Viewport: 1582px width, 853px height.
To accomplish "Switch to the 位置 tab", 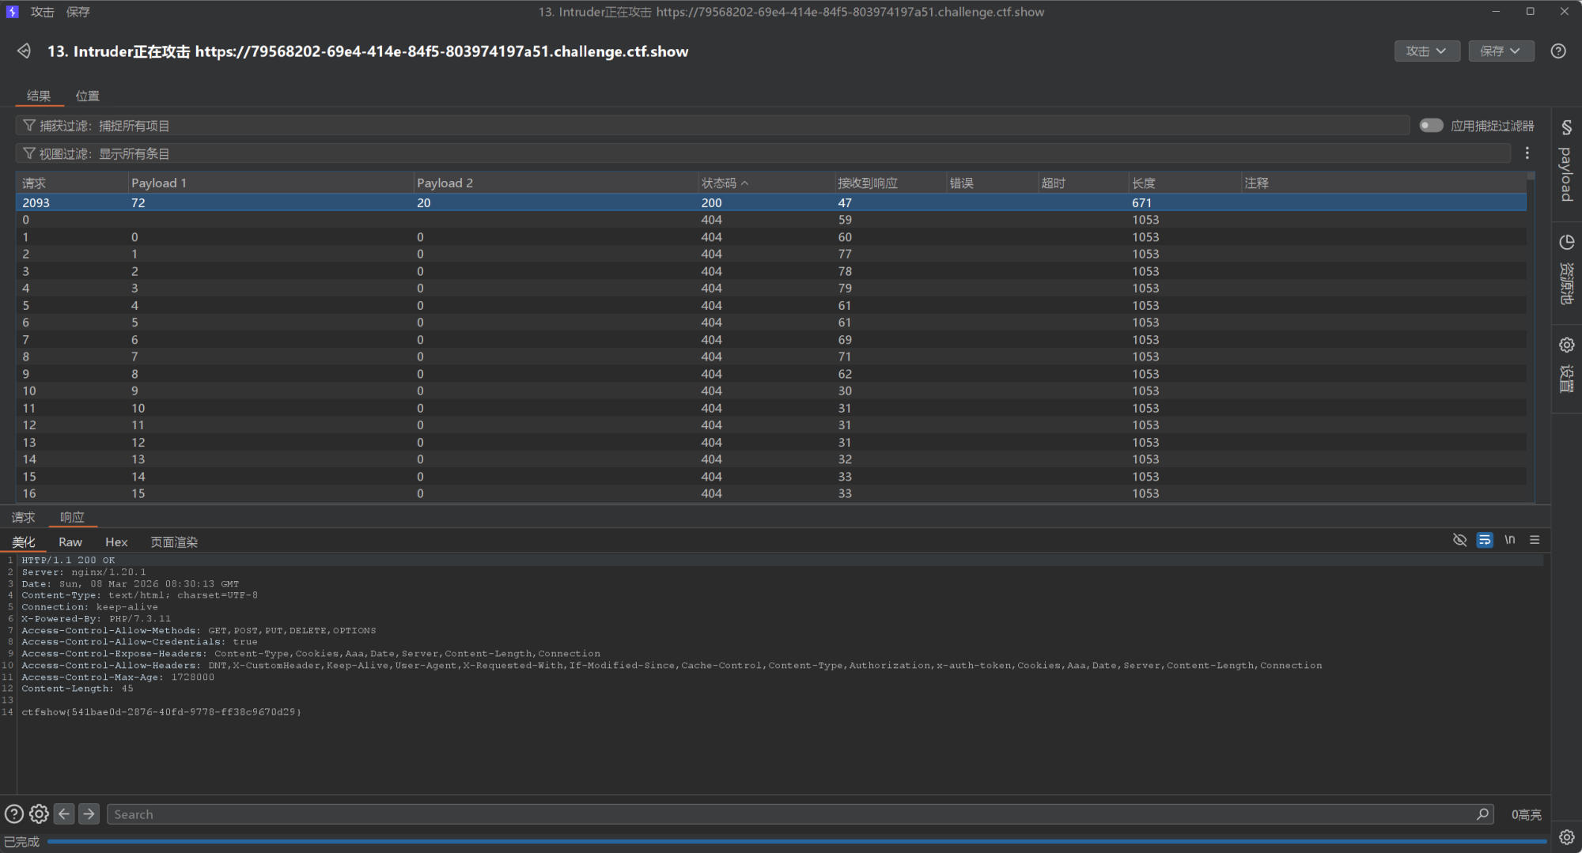I will (87, 96).
